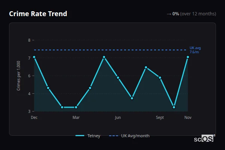Click the trend arrow icon beside 0%

(x=169, y=14)
